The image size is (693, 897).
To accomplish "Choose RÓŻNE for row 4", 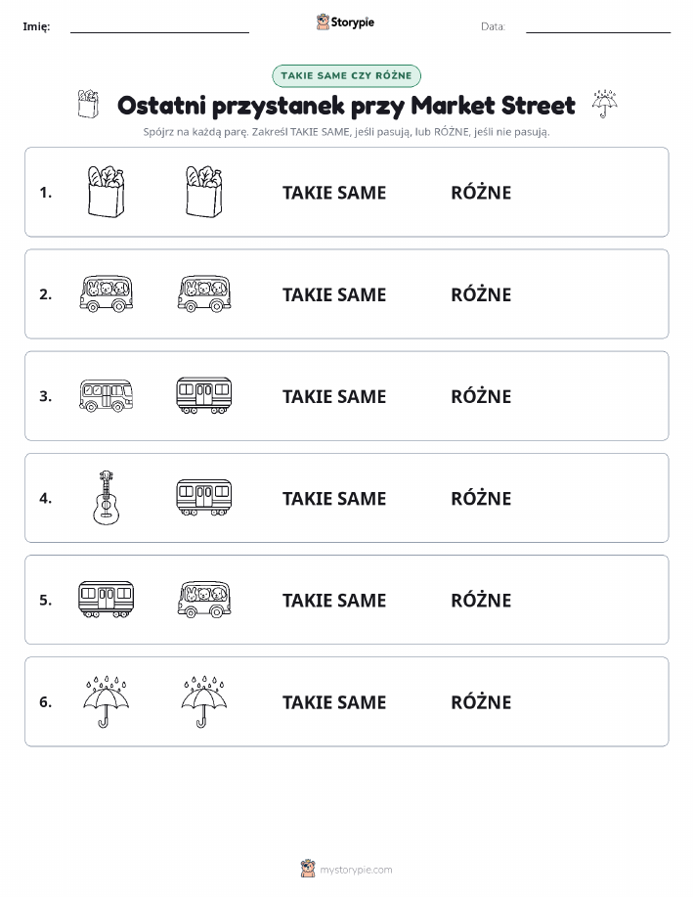I will coord(481,497).
